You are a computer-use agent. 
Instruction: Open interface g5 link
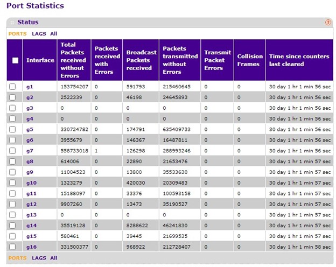[30, 129]
